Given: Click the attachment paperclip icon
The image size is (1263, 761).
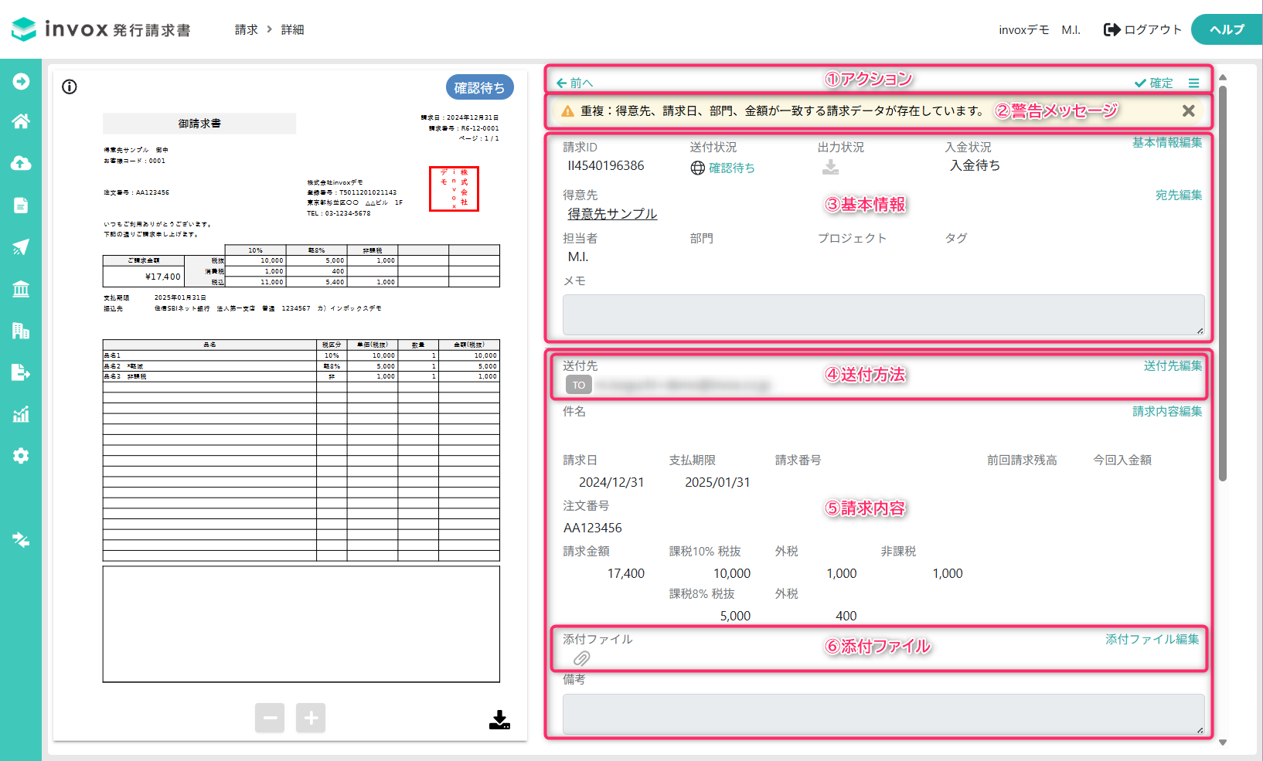Looking at the screenshot, I should [x=581, y=658].
